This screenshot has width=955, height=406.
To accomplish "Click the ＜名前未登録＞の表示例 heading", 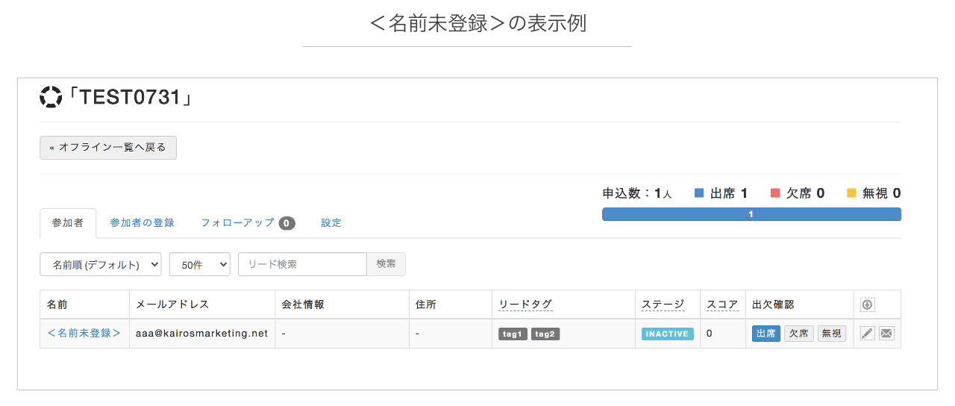I will [x=478, y=22].
